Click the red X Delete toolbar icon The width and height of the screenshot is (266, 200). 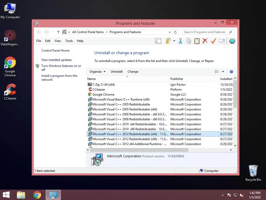(x=205, y=41)
